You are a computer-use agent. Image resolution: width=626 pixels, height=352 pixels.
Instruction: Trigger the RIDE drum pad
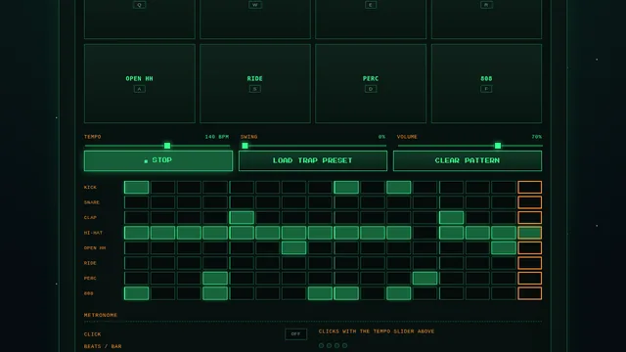point(255,83)
